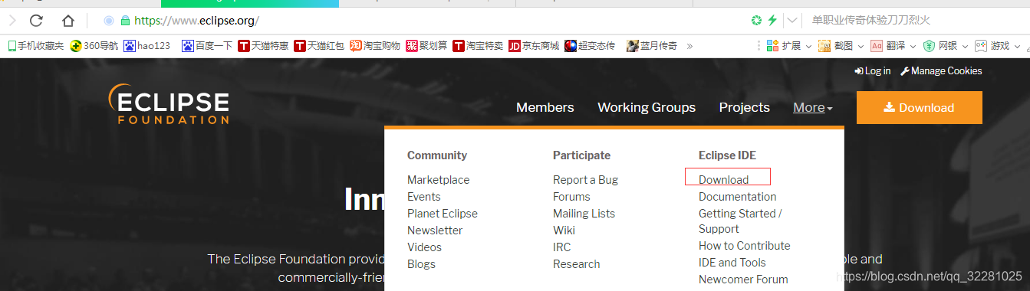Viewport: 1030px width, 291px height.
Task: Open Report a Bug link
Action: click(585, 180)
